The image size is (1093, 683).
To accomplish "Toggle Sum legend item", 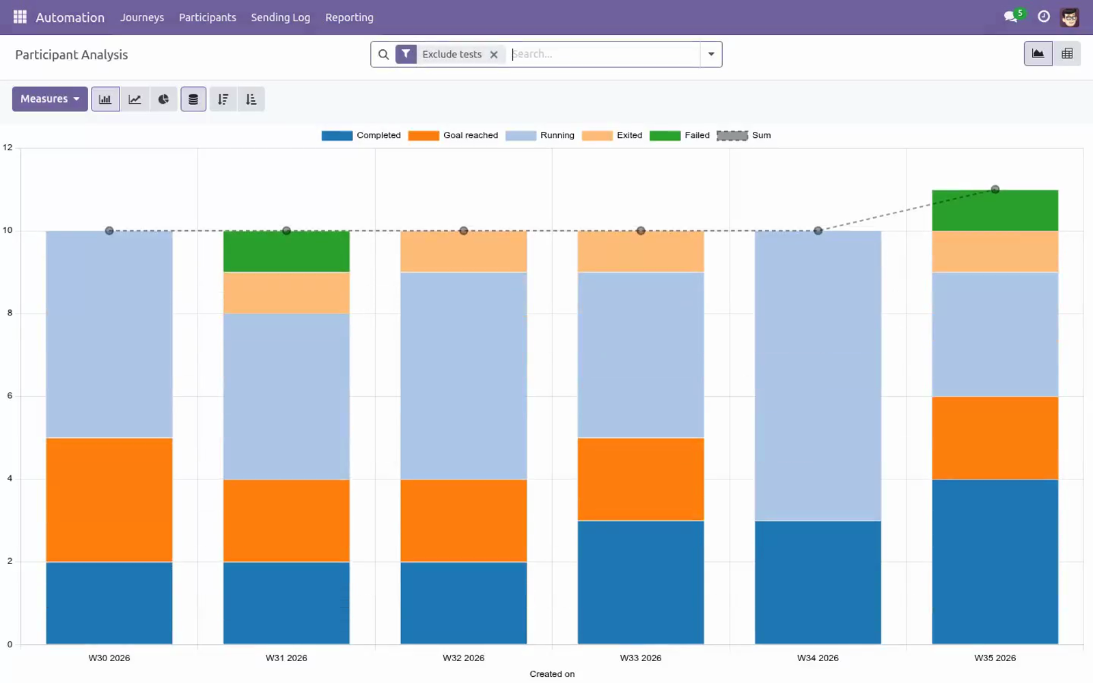I will click(743, 135).
